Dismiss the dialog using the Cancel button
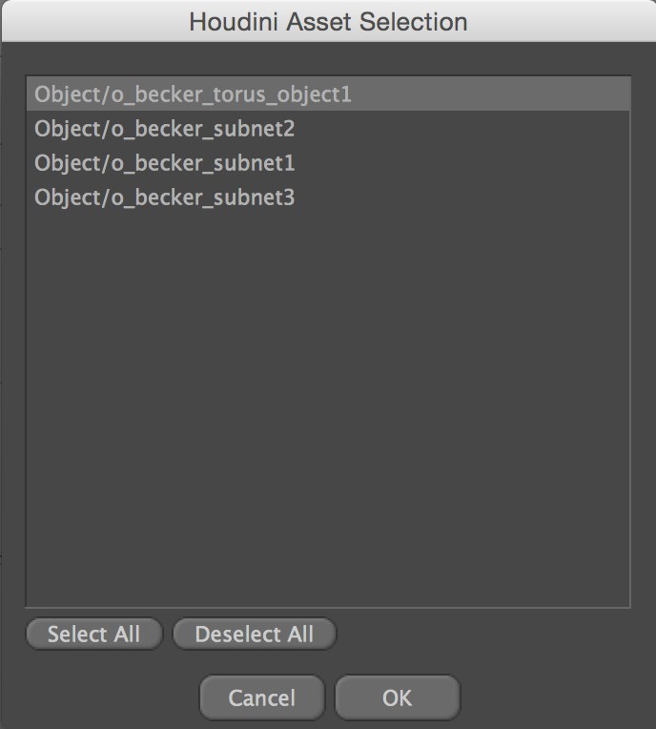This screenshot has width=656, height=729. point(262,698)
